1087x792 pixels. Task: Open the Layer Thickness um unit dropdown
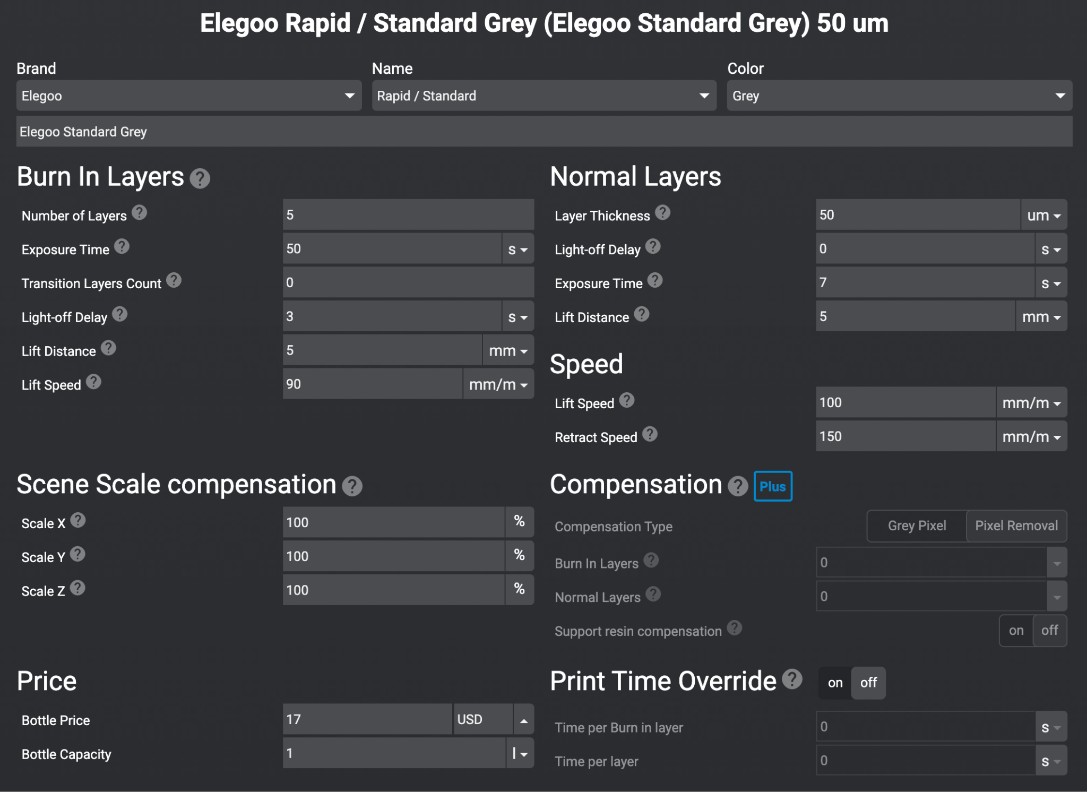tap(1043, 216)
